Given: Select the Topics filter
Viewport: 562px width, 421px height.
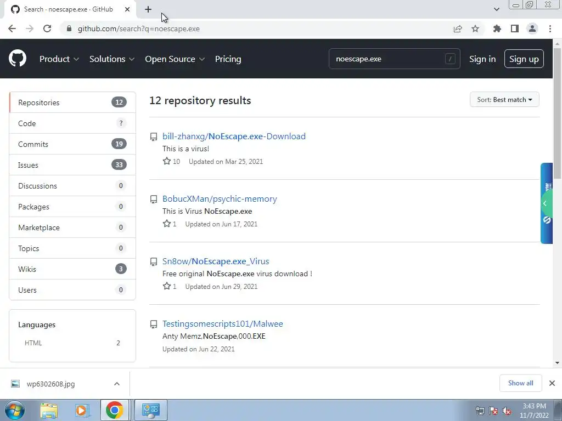Looking at the screenshot, I should coord(72,248).
